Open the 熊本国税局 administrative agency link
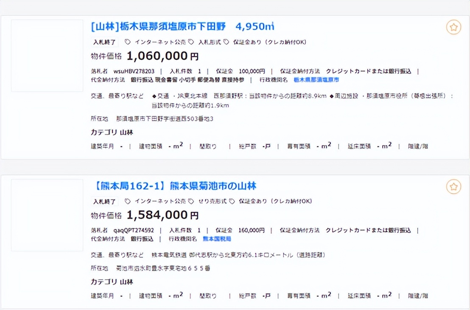 pyautogui.click(x=217, y=238)
